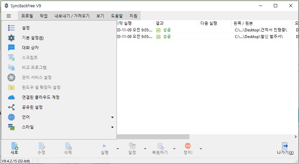This screenshot has width=299, height=164.
Task: Click the 복원하기 restore icon
Action: coord(160,146)
